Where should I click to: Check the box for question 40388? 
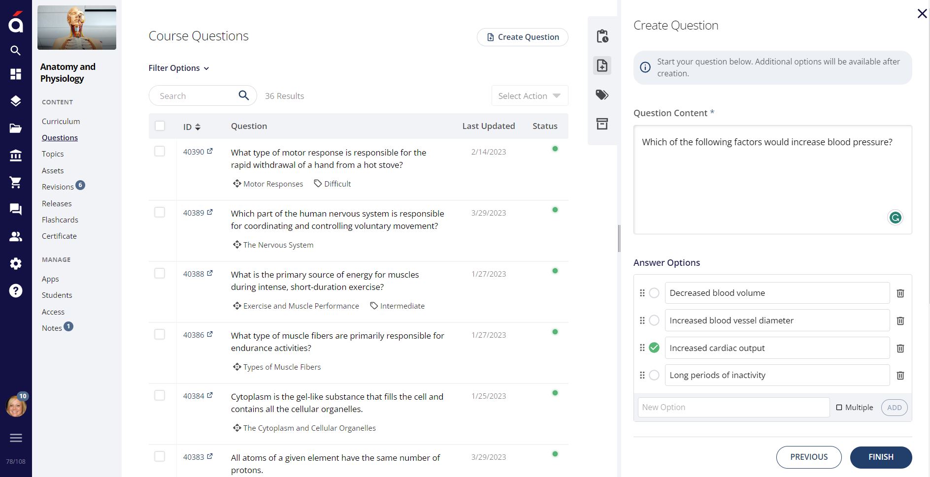tap(160, 273)
